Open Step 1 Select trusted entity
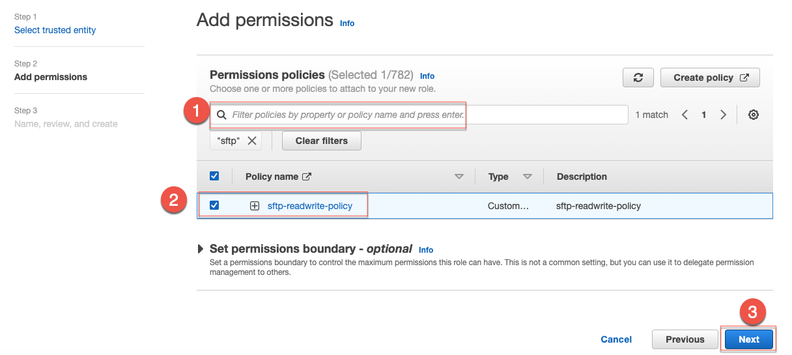Screen dimensions: 792x355 click(55, 30)
